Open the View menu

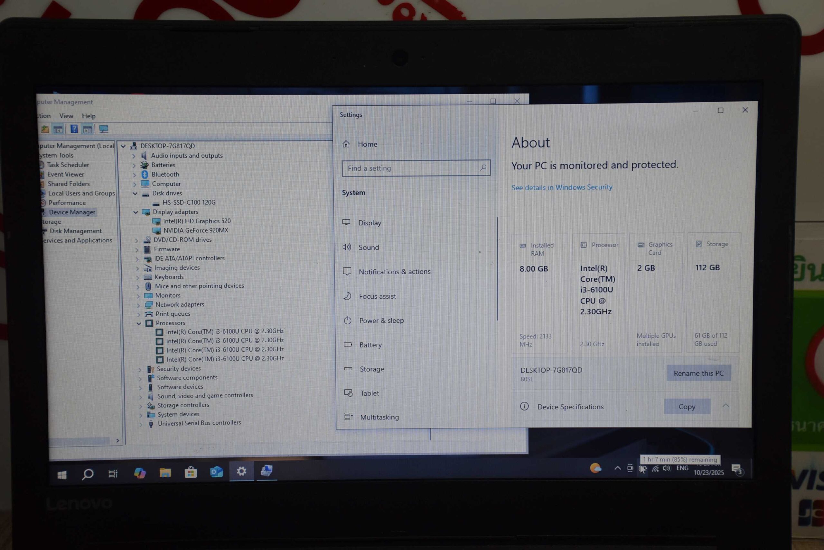(66, 116)
